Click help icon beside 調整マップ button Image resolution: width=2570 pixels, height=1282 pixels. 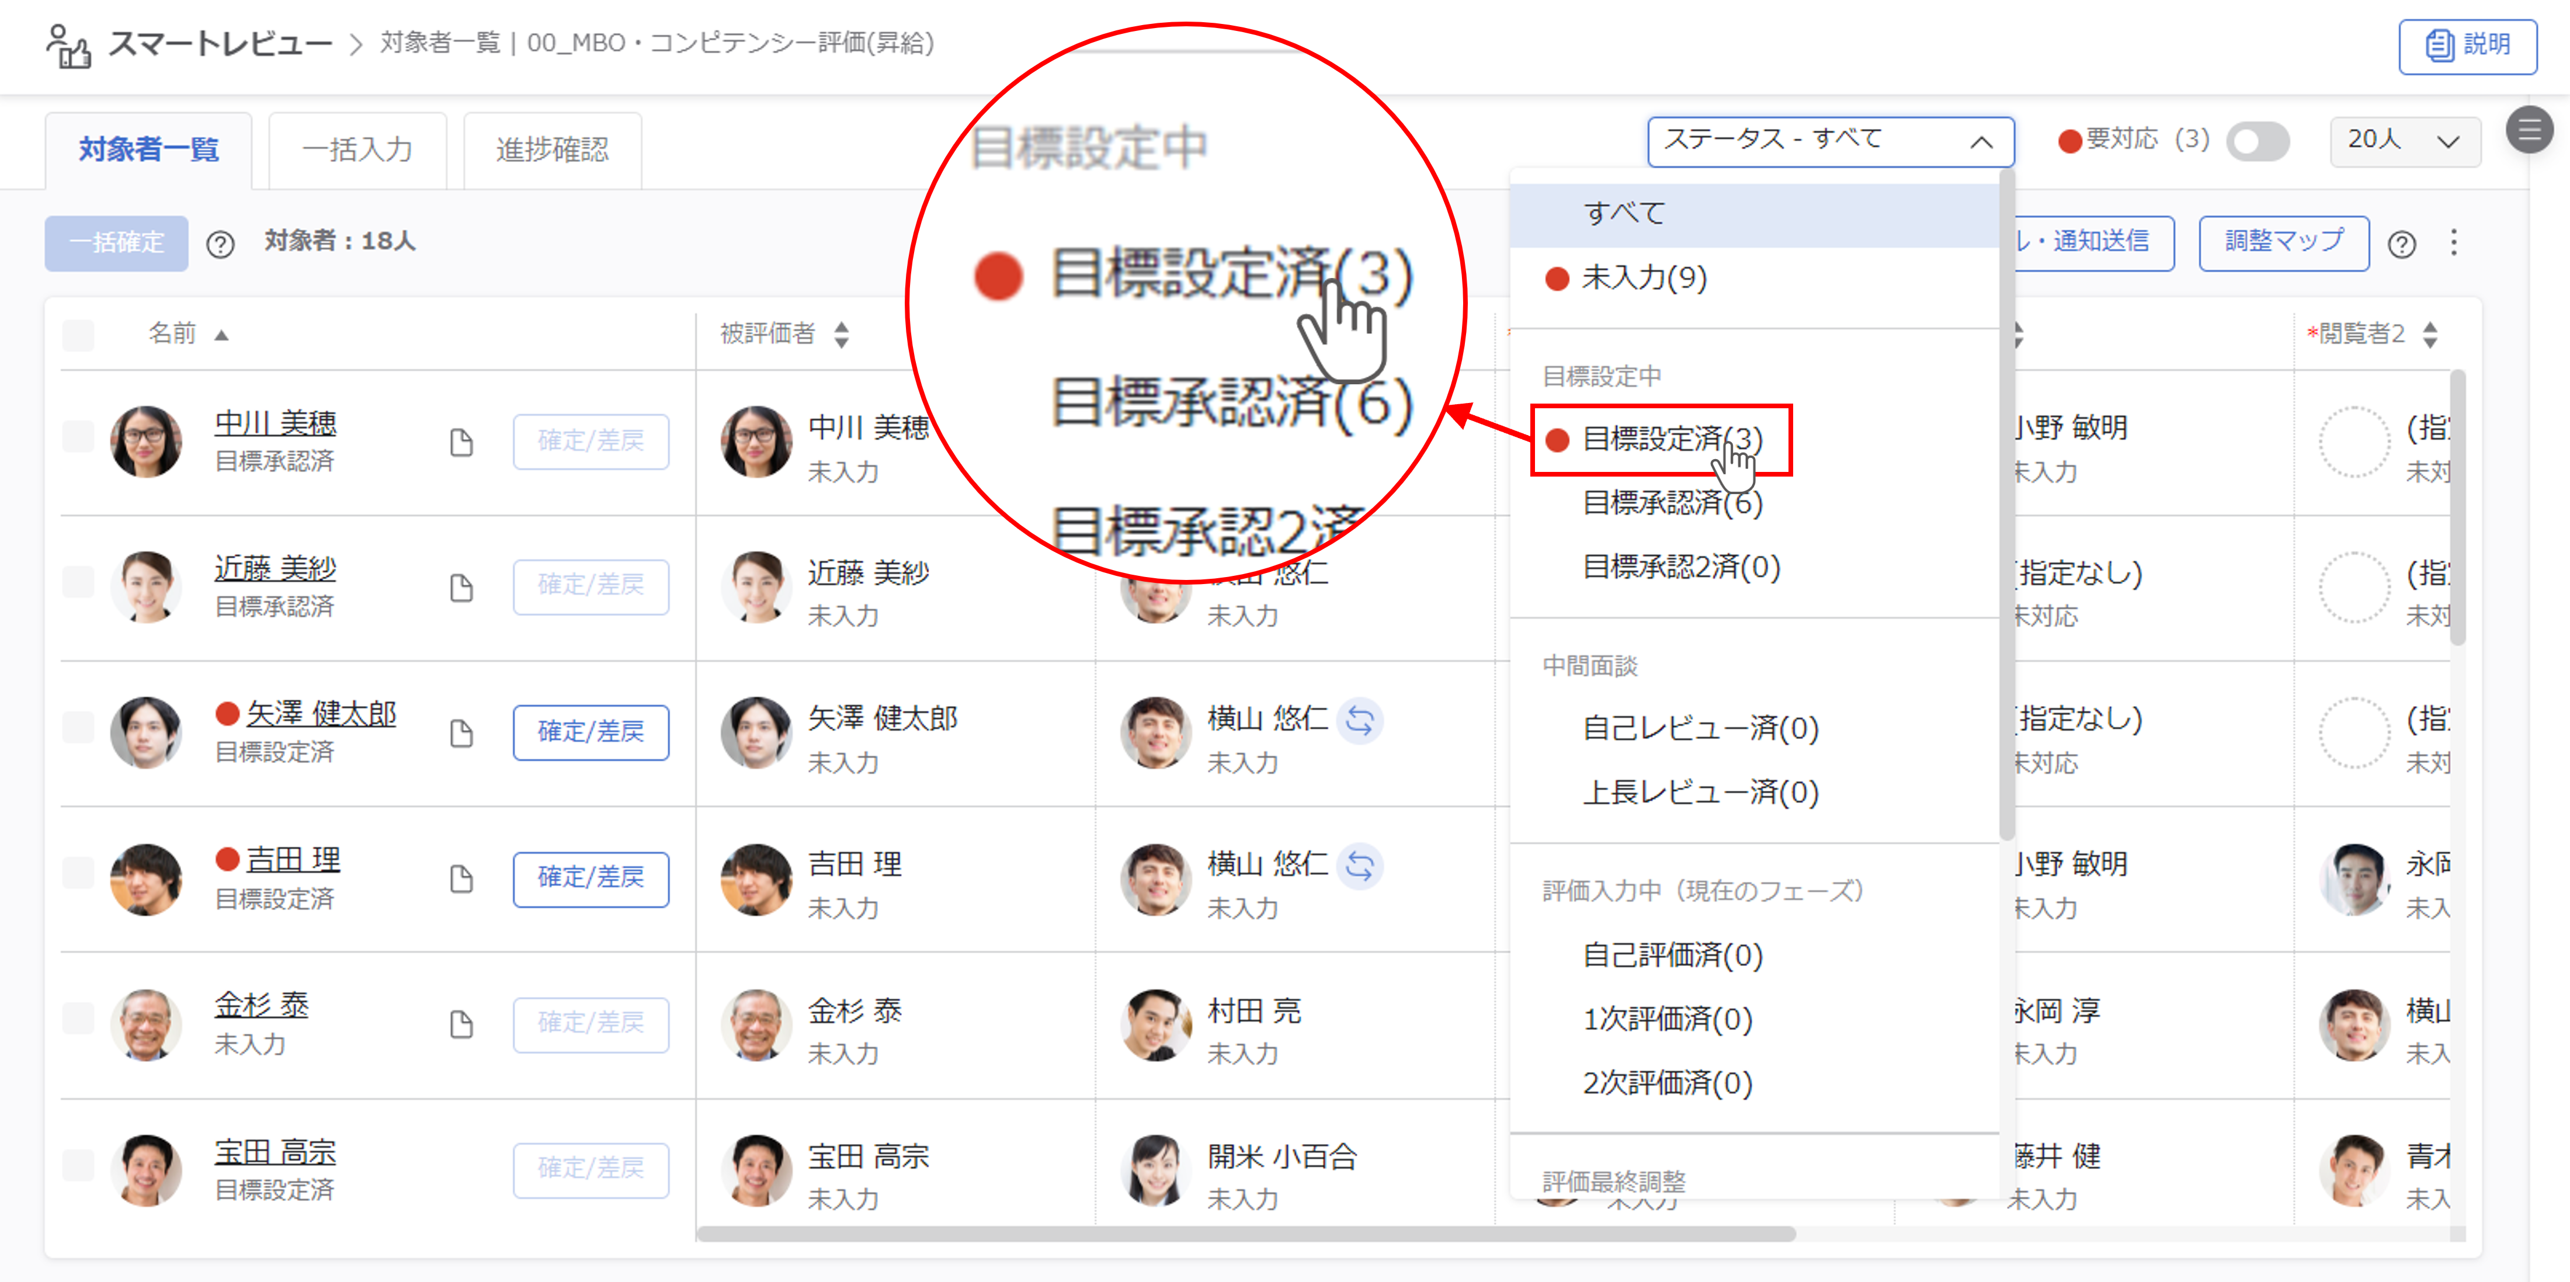[x=2402, y=244]
